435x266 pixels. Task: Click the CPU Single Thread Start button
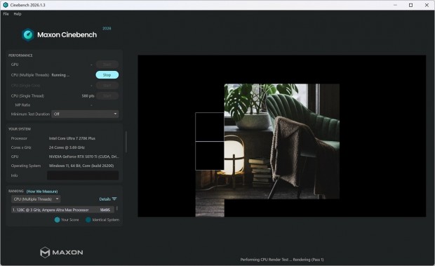pos(107,95)
